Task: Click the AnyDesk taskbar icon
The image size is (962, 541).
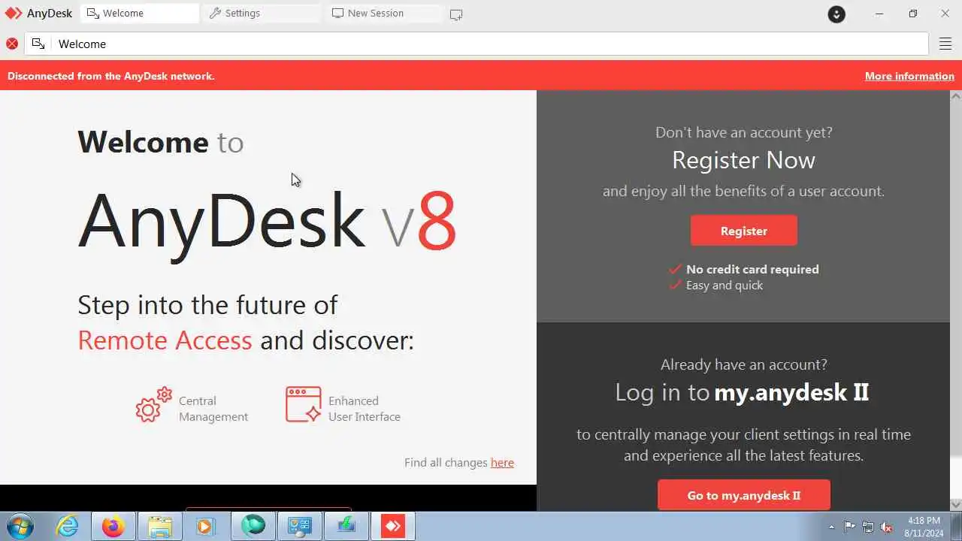Action: coord(393,526)
